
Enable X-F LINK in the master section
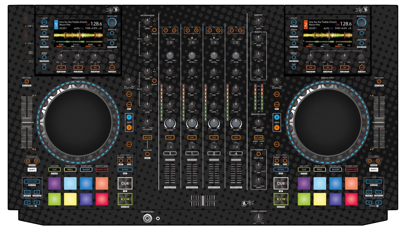259,137
